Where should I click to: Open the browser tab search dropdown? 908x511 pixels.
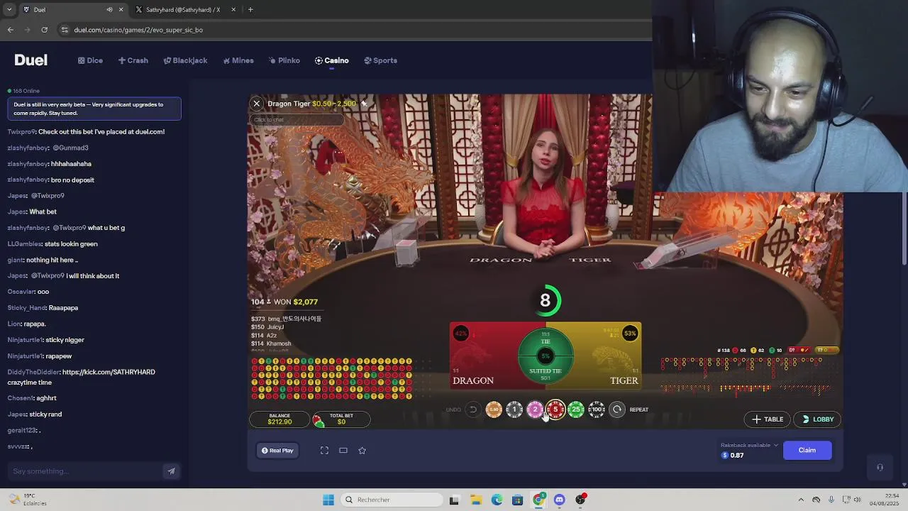[9, 10]
